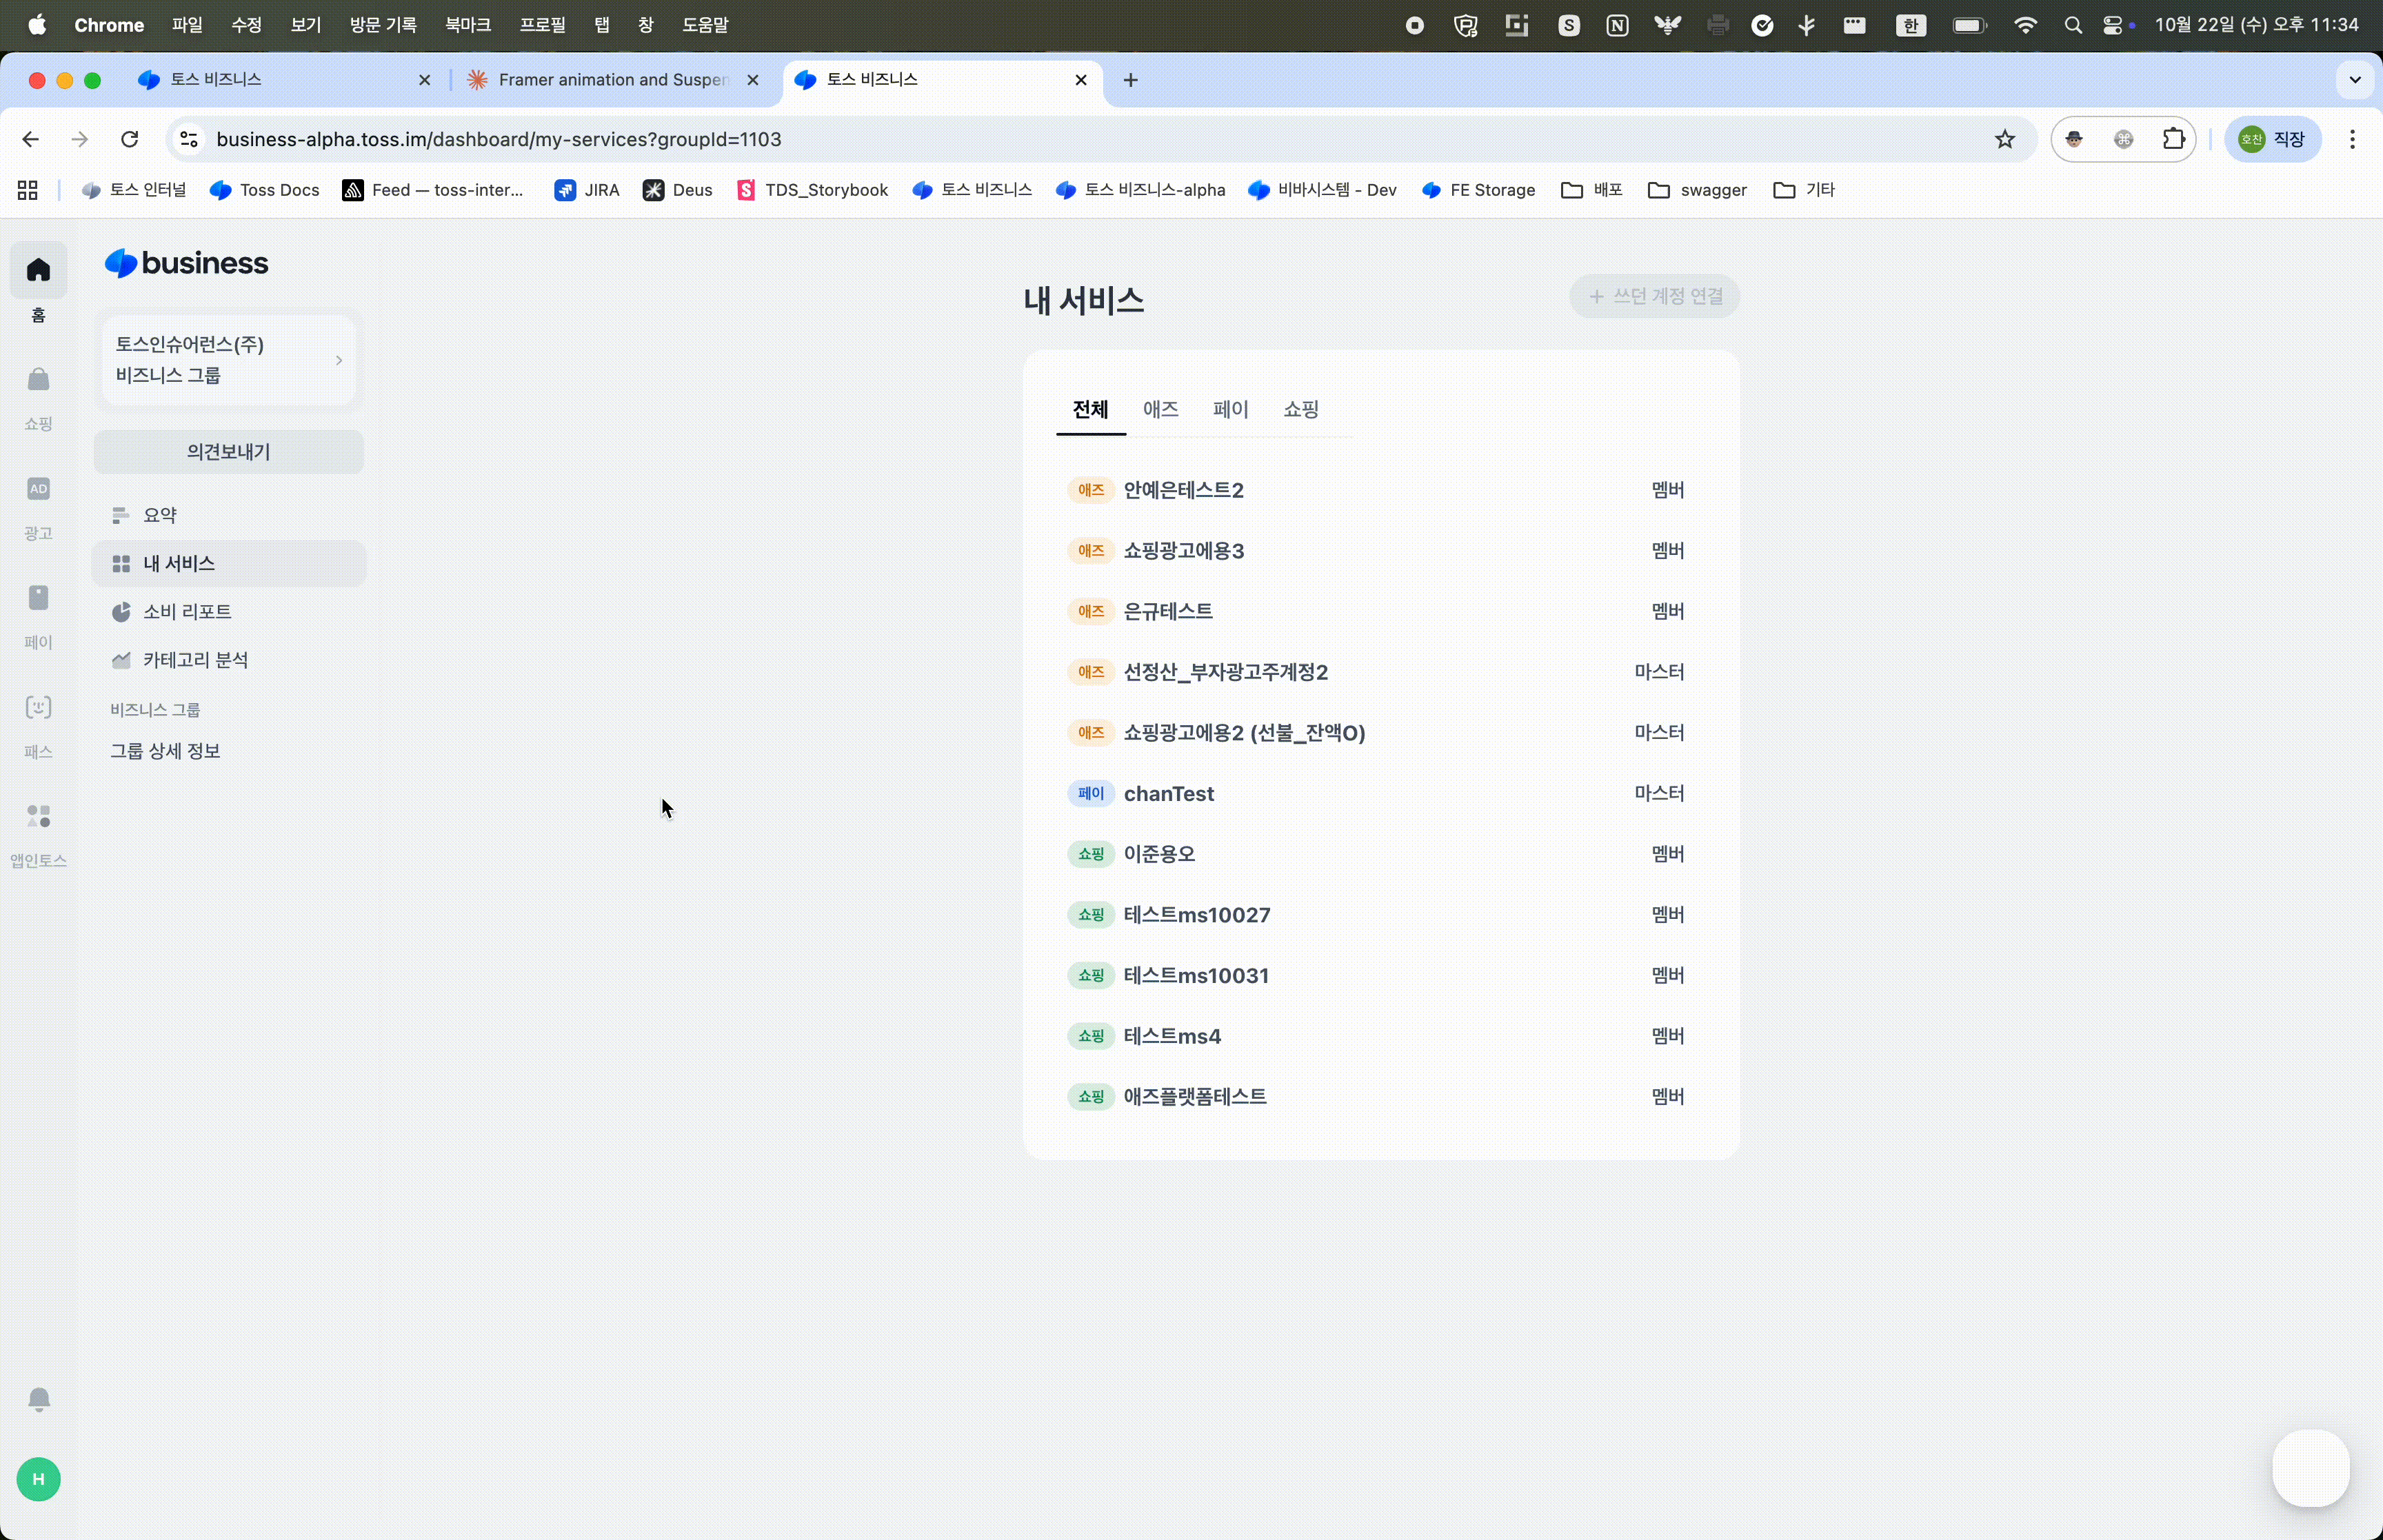Open notifications bell icon
This screenshot has height=1540, width=2383.
(38, 1398)
